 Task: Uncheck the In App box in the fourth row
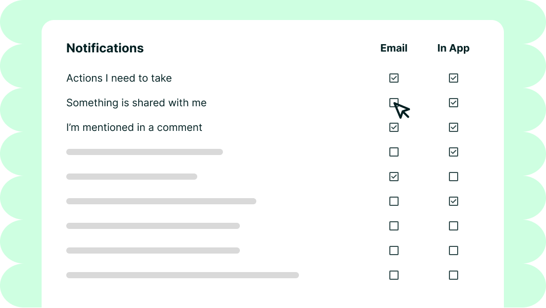454,152
